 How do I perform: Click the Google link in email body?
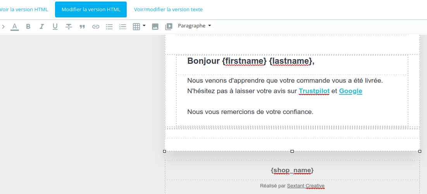pyautogui.click(x=351, y=91)
